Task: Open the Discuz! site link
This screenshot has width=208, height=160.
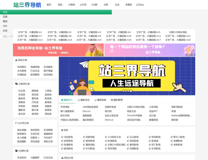Action: coord(87,111)
